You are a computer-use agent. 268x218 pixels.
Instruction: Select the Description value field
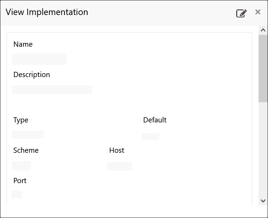tap(52, 89)
